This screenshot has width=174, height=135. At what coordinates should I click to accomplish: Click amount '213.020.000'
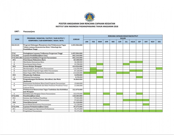point(78,73)
